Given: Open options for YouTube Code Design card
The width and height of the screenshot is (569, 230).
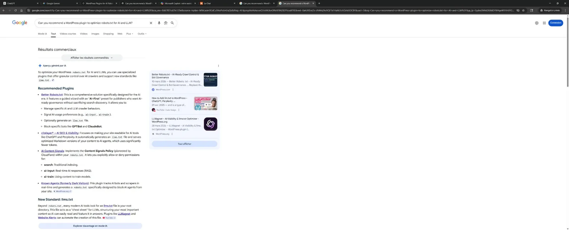Looking at the screenshot, I should click(179, 110).
